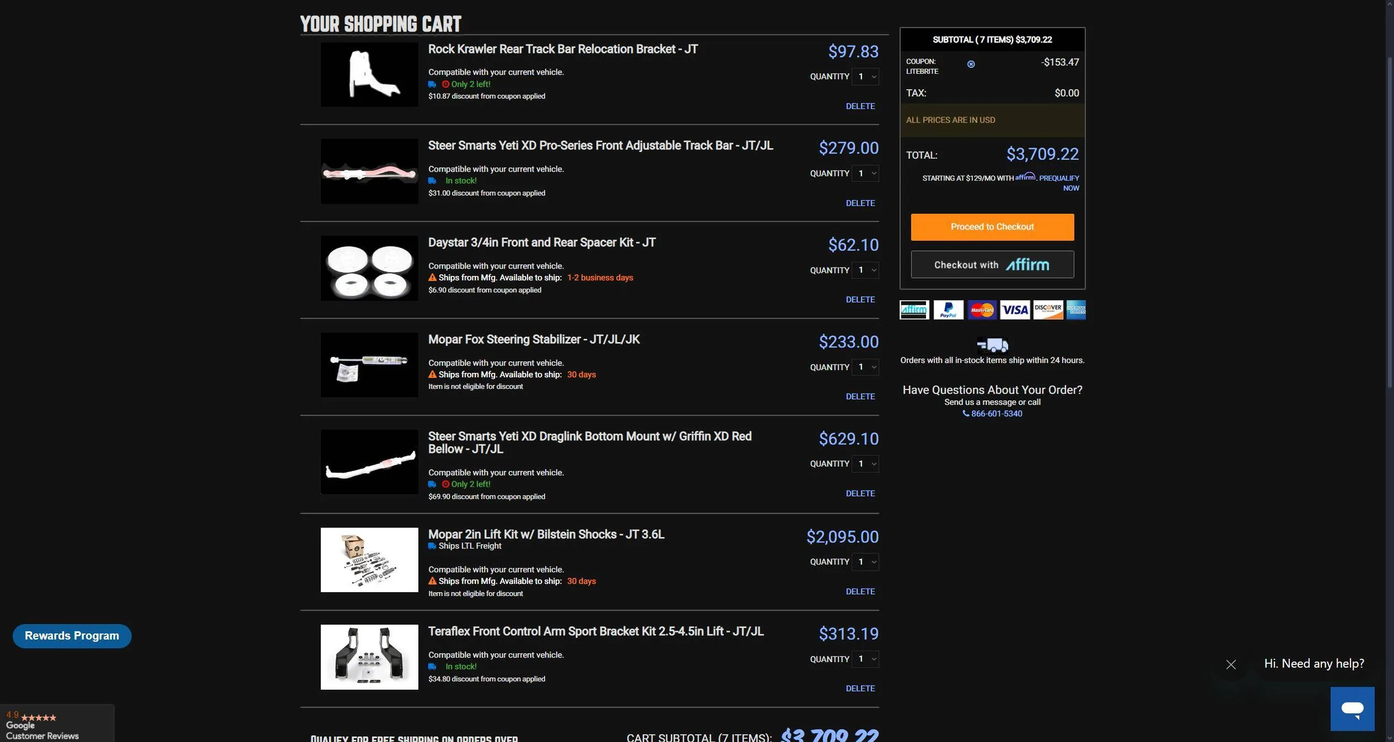Delete Teraflex Control Arm Bracket Kit
This screenshot has width=1394, height=742.
[x=860, y=689]
